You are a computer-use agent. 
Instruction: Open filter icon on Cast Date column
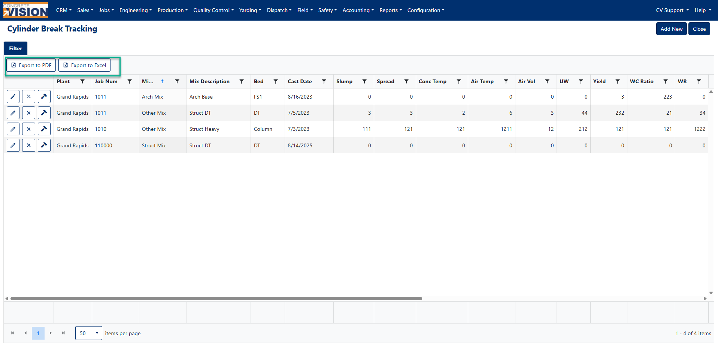coord(324,81)
